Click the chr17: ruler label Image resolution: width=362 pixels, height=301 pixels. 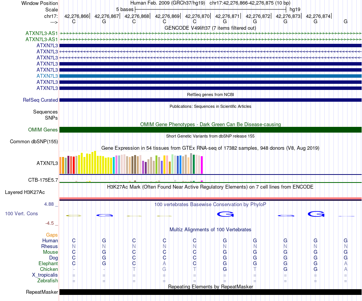coord(51,16)
